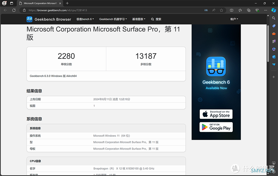
Task: Click the 上传日期 row label
Action: pos(35,99)
